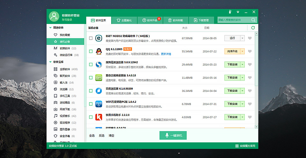This screenshot has width=306, height=158.
Task: Open 百度浏览器 download options arrow
Action: point(242,91)
